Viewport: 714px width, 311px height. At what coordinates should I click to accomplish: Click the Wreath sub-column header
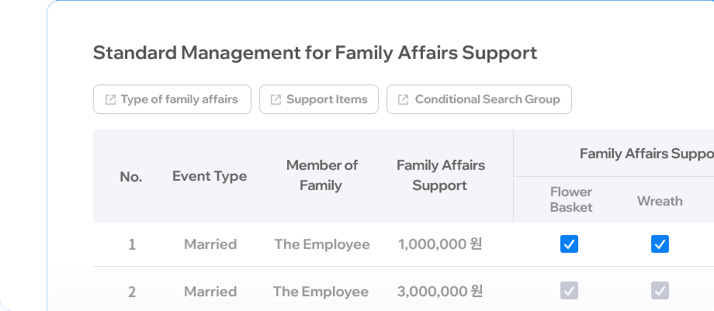[660, 201]
